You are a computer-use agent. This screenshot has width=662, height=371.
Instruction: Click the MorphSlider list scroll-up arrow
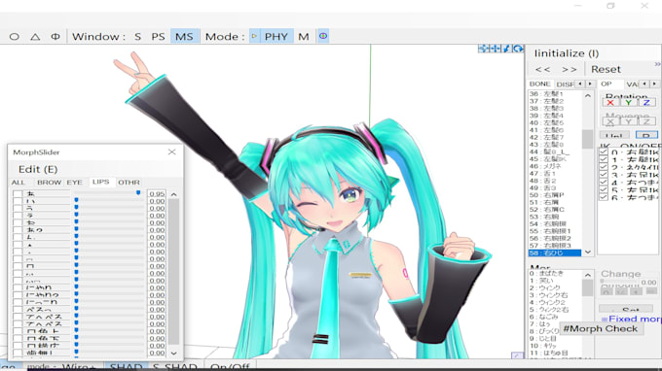coord(173,194)
